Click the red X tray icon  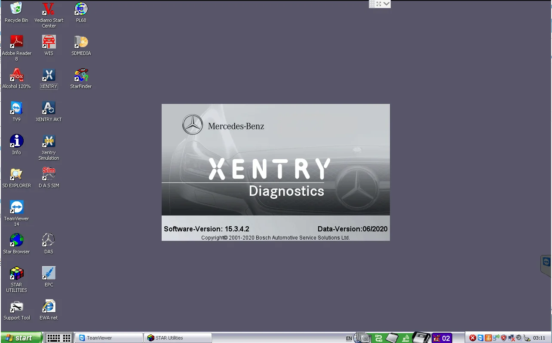(472, 338)
